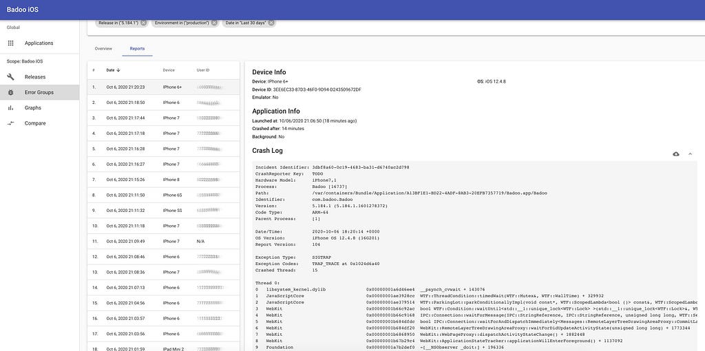This screenshot has height=351, width=705.
Task: Remove the Date "Last 30 days" filter chip
Action: tap(271, 23)
